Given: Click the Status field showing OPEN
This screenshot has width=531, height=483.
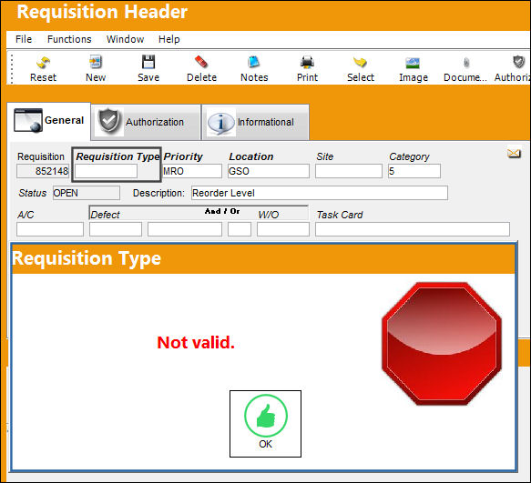Looking at the screenshot, I should (86, 193).
